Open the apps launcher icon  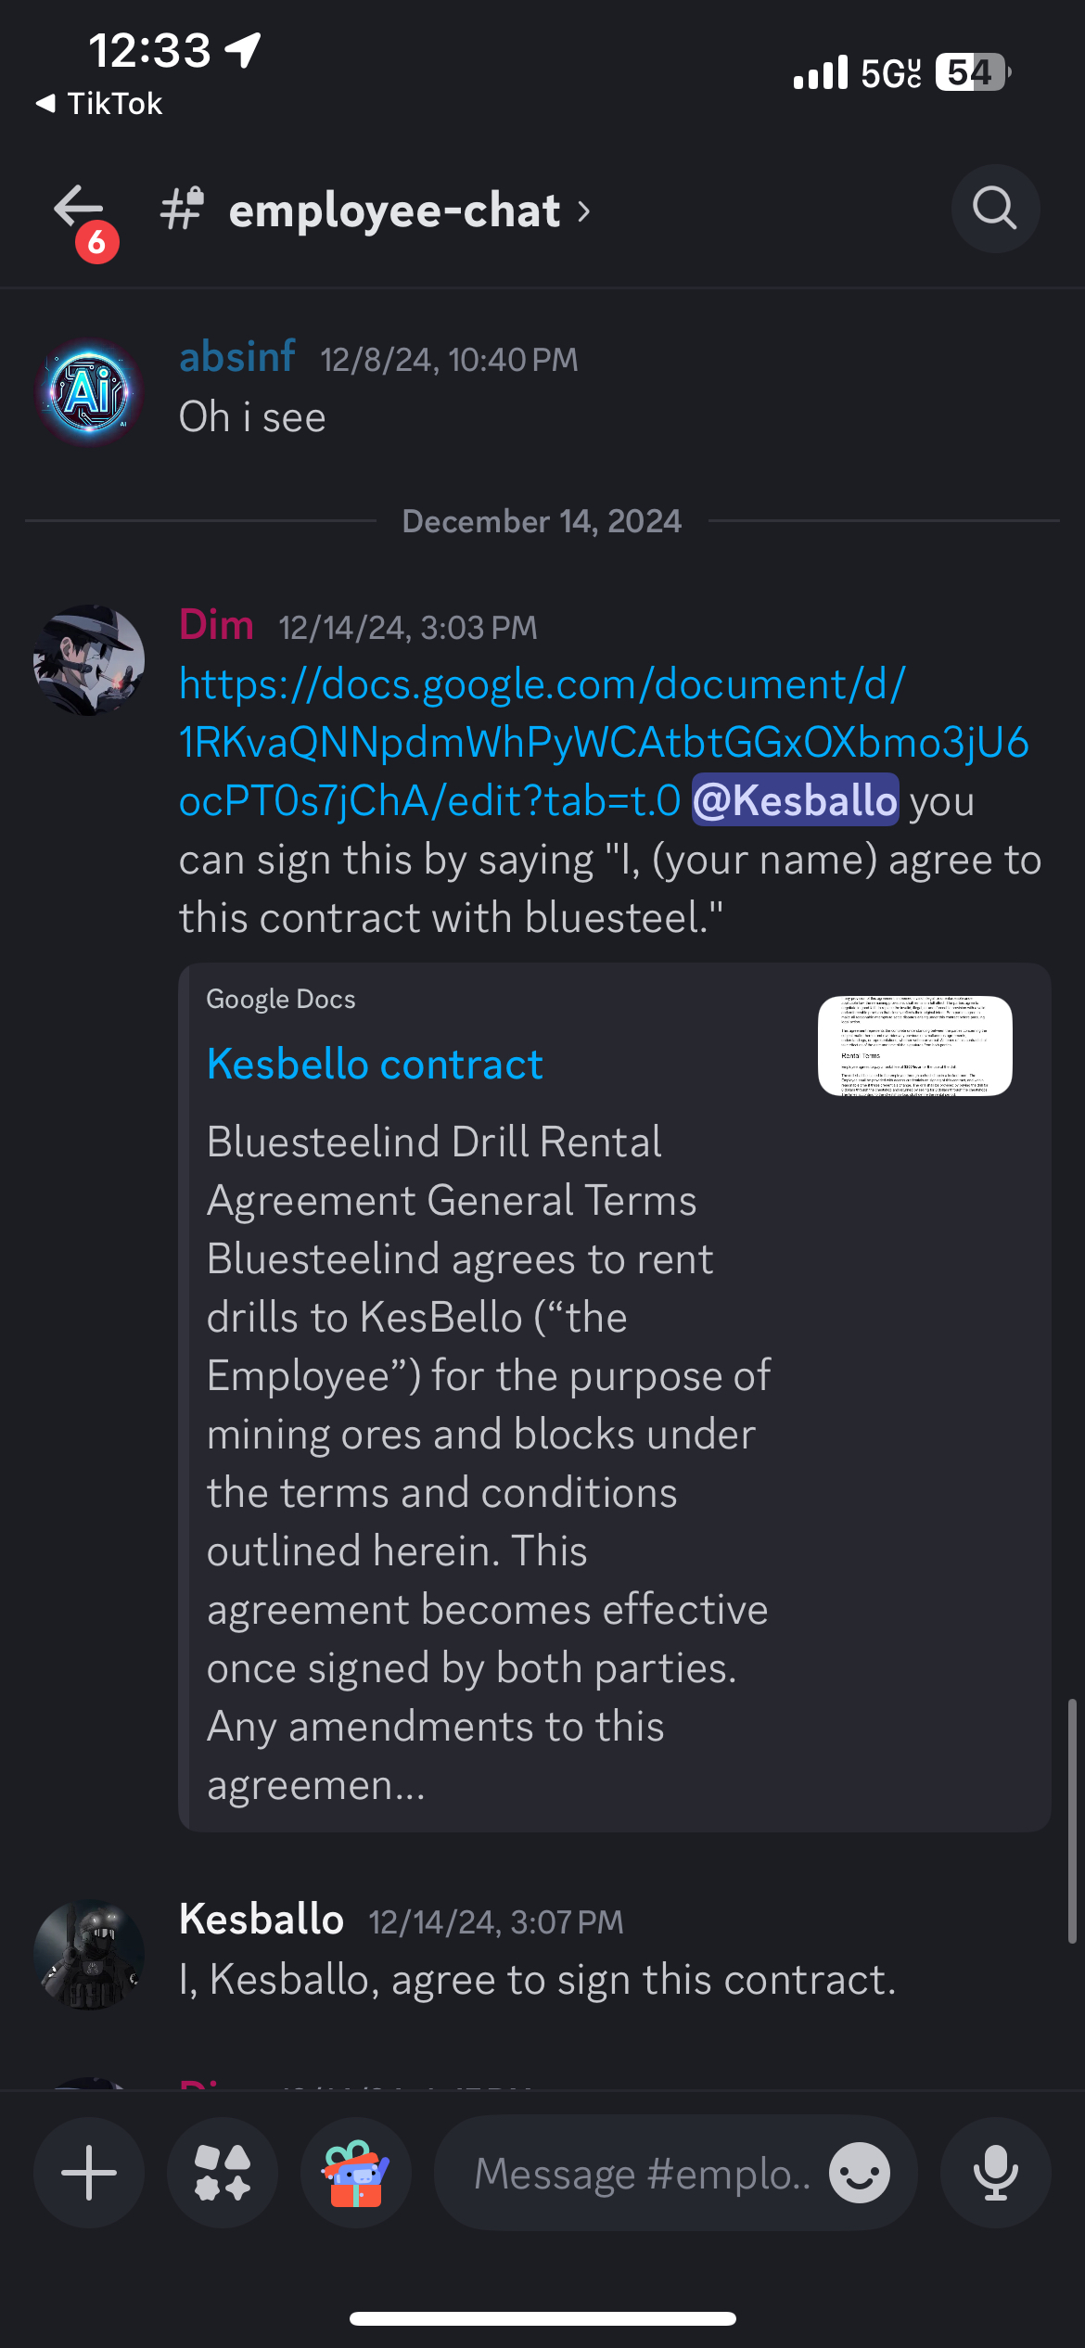point(223,2173)
